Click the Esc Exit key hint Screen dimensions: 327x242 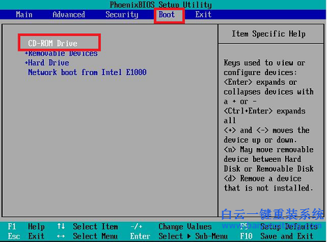point(26,236)
